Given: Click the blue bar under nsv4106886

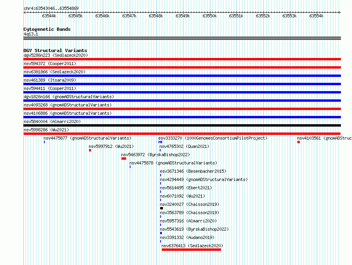Looking at the screenshot, I should 182,117.
